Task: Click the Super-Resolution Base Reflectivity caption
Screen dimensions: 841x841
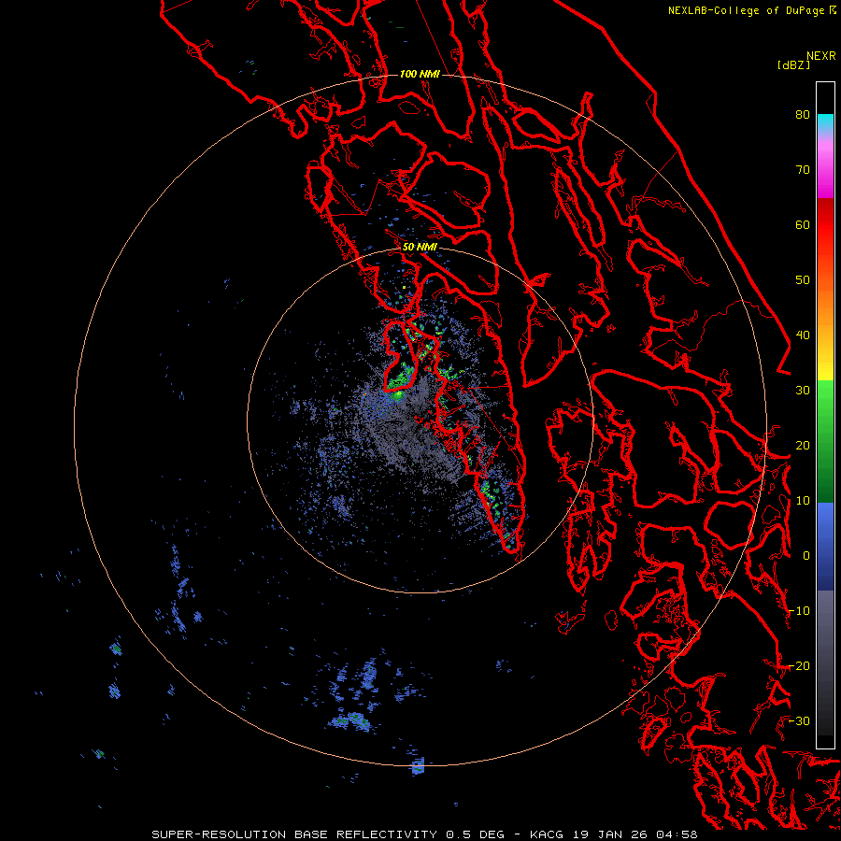Action: tap(294, 834)
